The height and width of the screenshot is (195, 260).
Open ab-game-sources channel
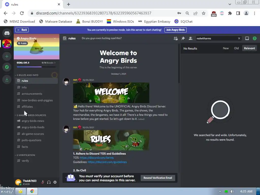click(x=37, y=134)
